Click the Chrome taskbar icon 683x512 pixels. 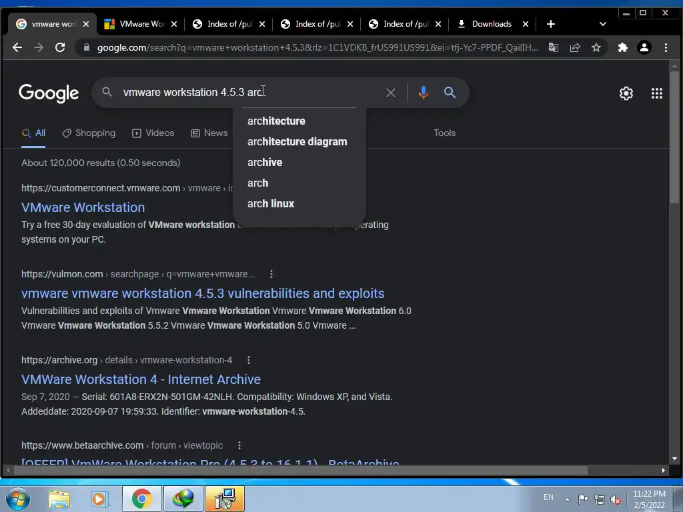point(141,499)
